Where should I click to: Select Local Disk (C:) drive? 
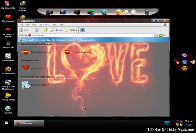(x=33, y=67)
